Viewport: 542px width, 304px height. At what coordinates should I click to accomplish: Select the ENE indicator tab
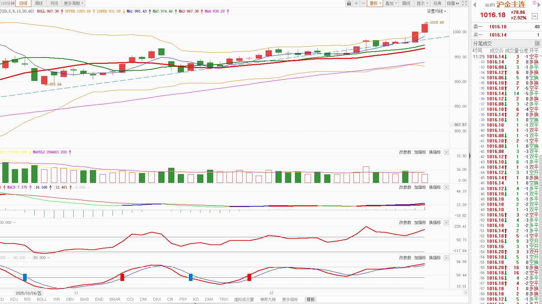coord(99,299)
